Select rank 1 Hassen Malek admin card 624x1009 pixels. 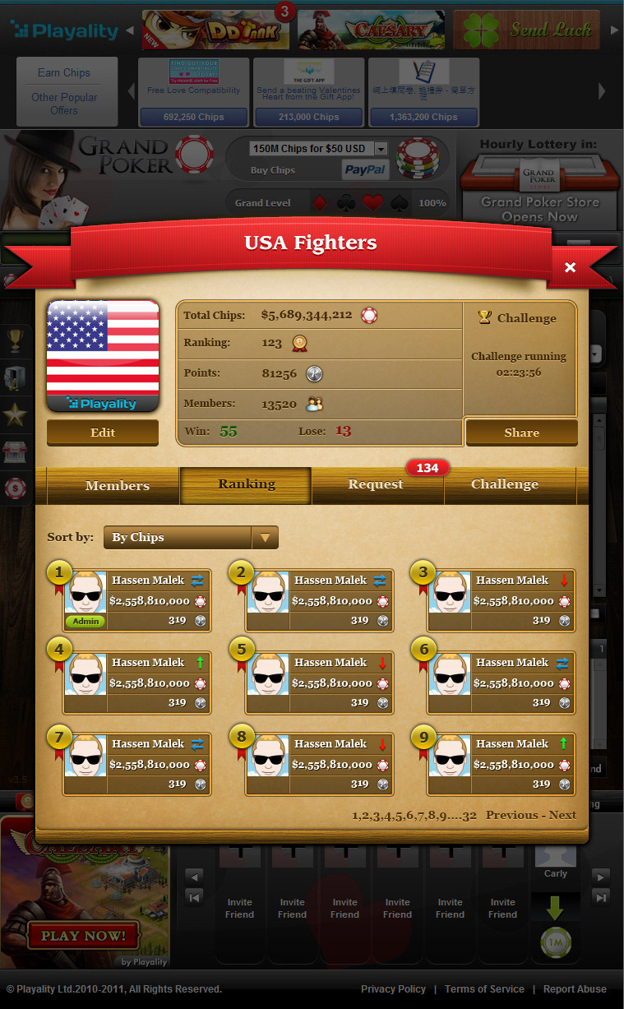pos(136,600)
